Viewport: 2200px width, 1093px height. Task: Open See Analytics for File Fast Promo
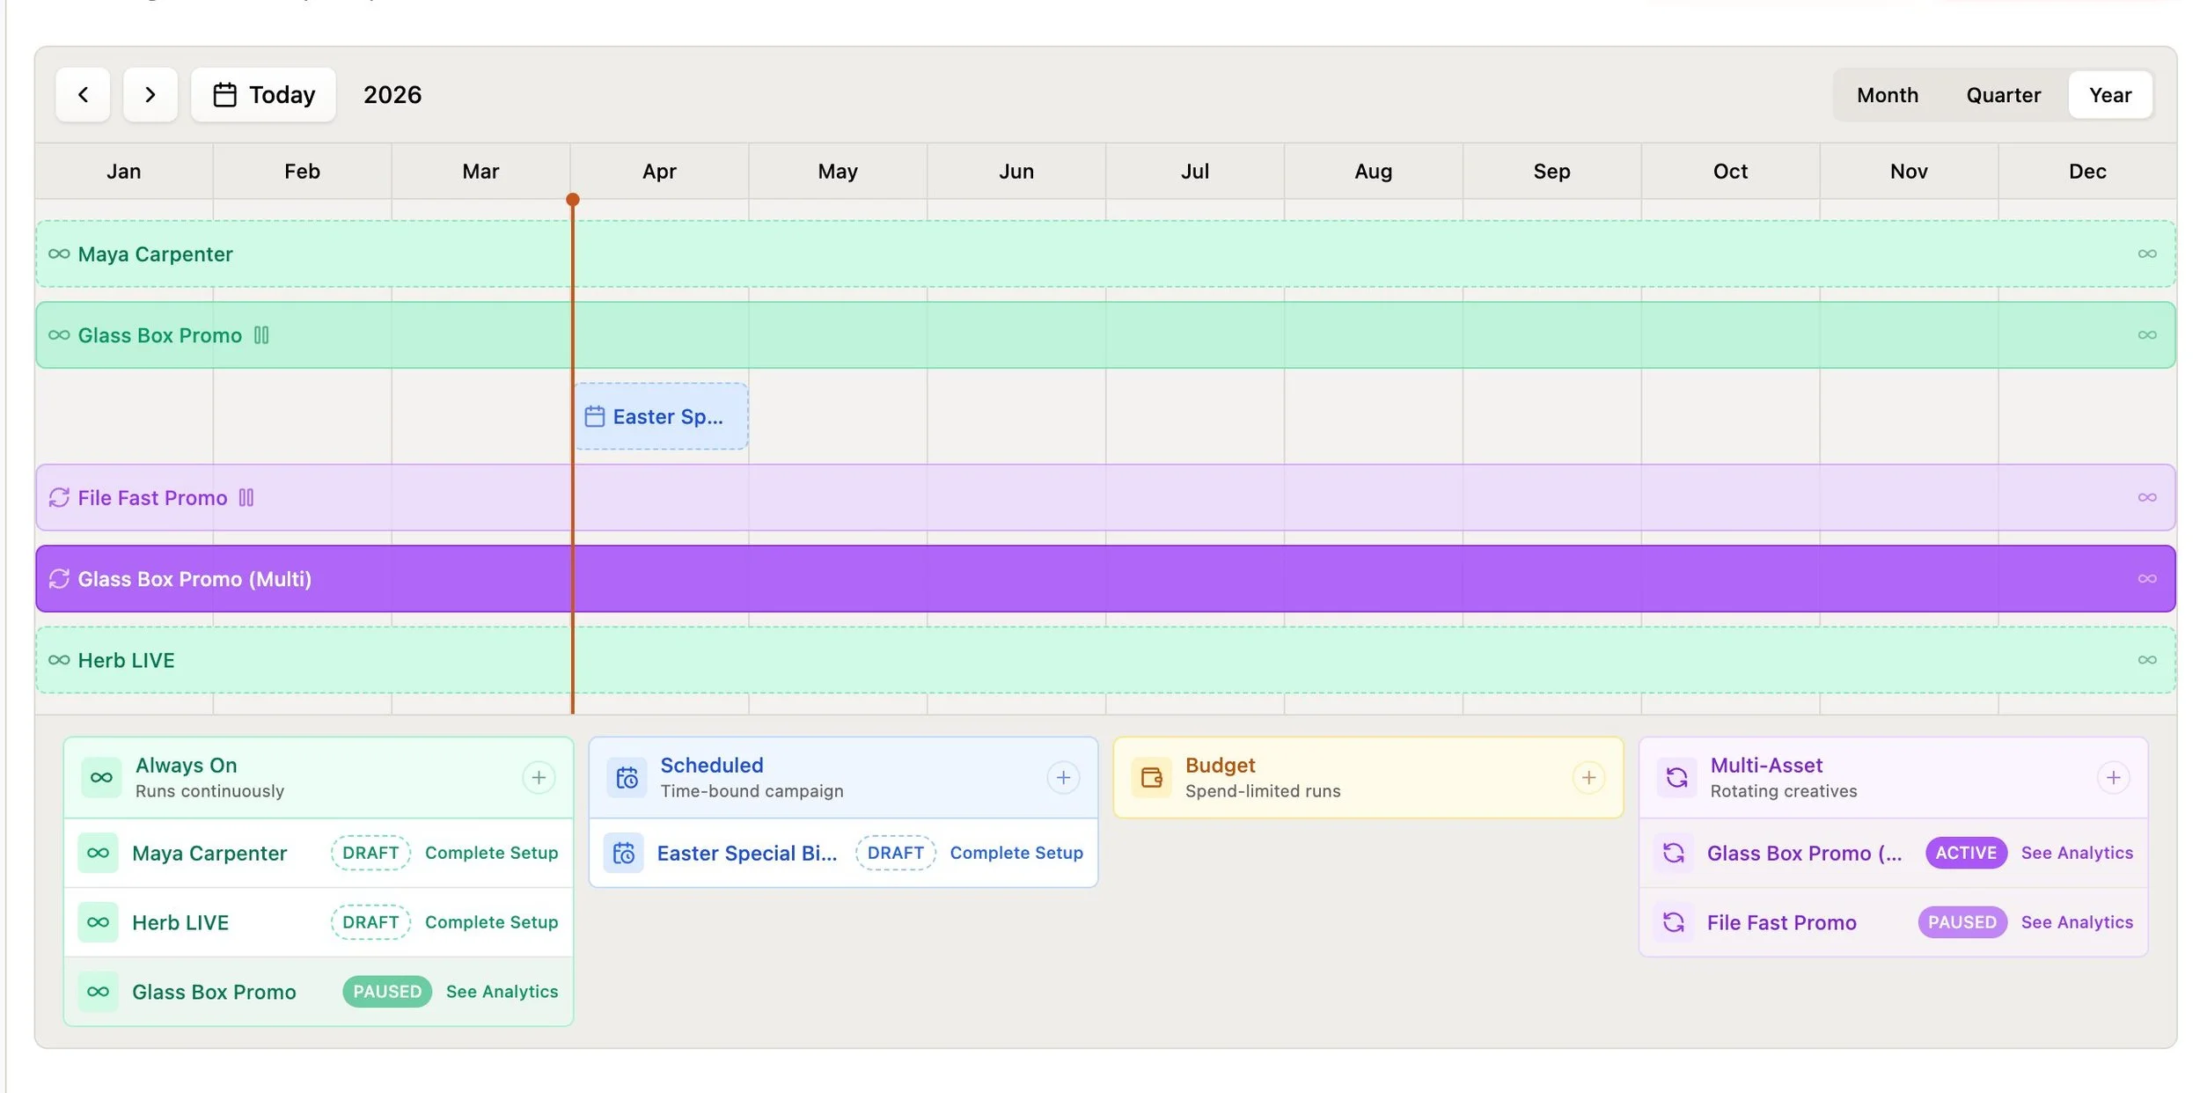(x=2076, y=922)
